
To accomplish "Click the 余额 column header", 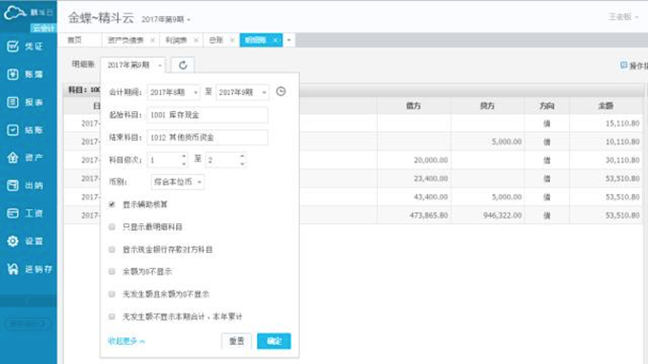I will (606, 106).
